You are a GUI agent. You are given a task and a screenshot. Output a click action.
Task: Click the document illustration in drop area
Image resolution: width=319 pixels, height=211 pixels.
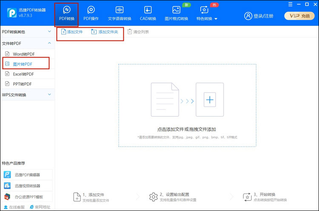(x=165, y=100)
